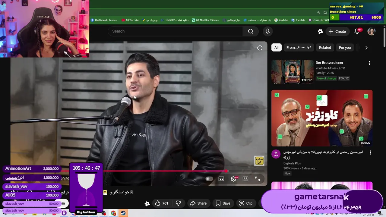
Task: Open the account avatar menu
Action: 371,31
